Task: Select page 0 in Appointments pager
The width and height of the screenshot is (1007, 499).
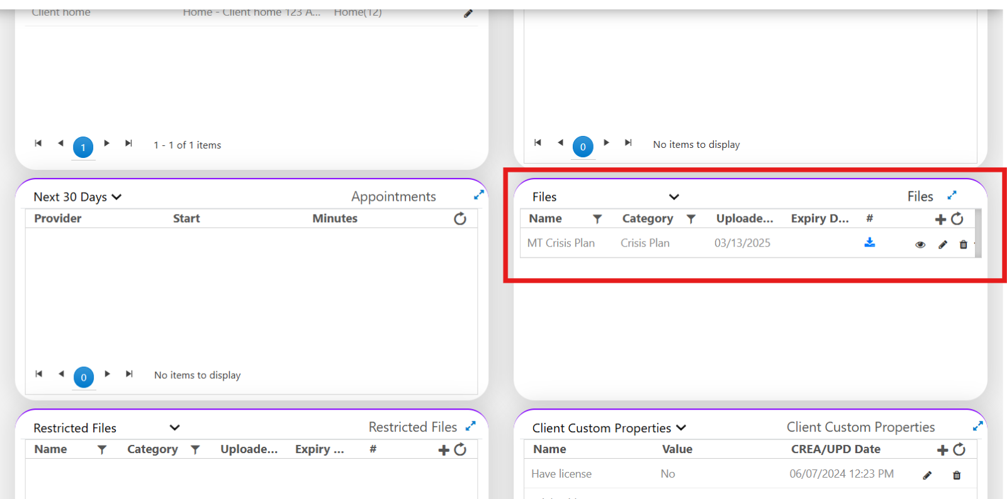Action: [84, 378]
